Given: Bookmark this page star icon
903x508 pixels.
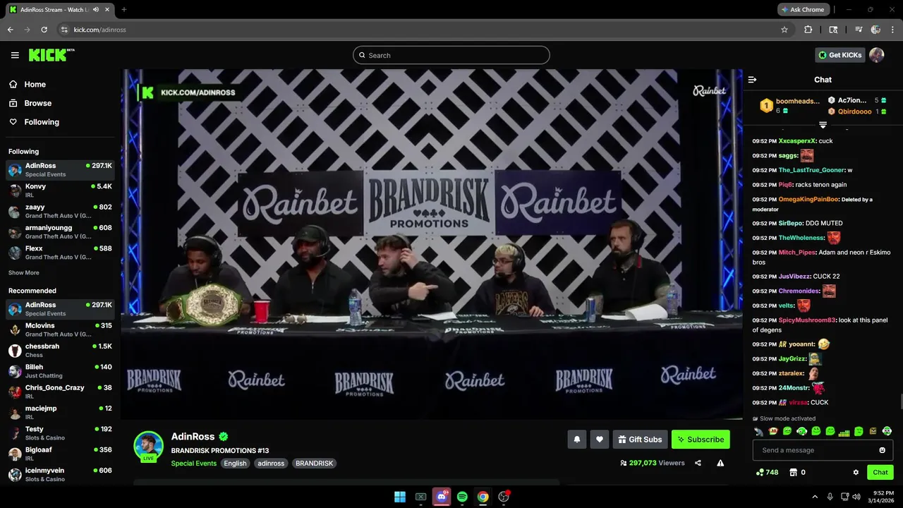Looking at the screenshot, I should pyautogui.click(x=784, y=30).
